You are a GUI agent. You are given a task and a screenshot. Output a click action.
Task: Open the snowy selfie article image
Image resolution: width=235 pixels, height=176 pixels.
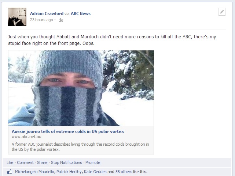[x=81, y=88]
